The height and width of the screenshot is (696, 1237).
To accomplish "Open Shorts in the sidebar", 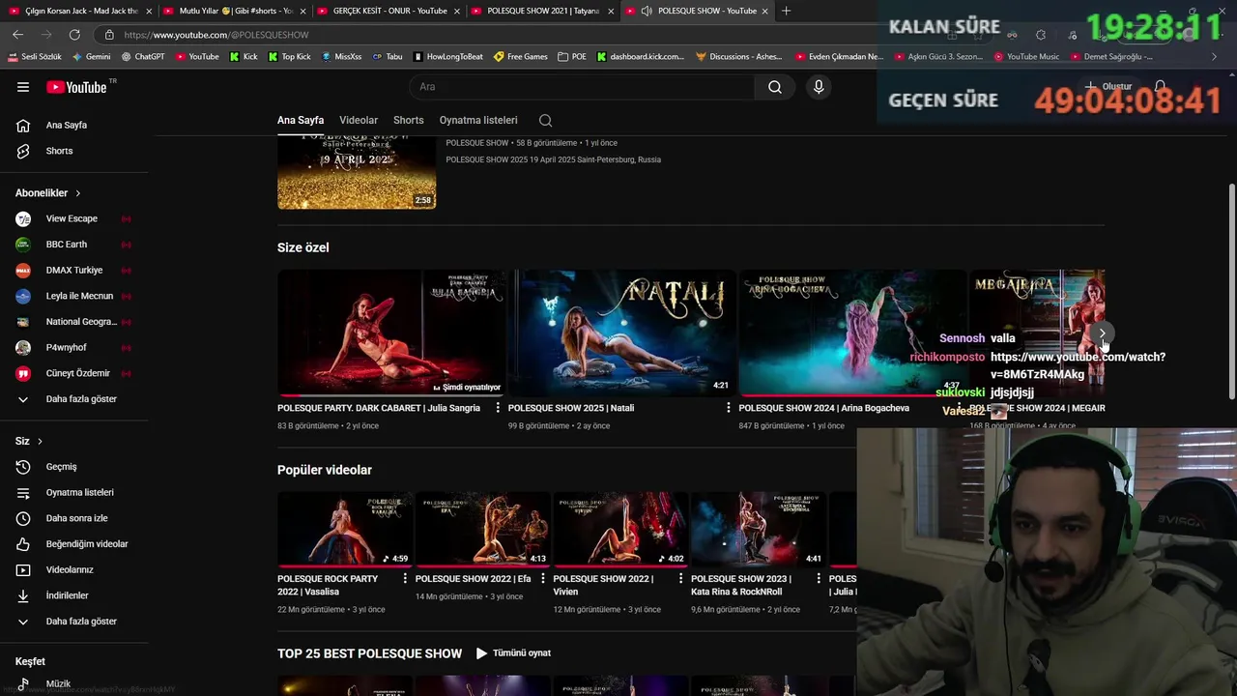I will coord(73,151).
